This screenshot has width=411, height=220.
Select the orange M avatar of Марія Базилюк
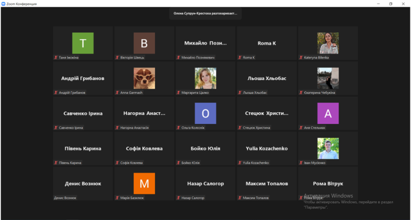point(144,184)
